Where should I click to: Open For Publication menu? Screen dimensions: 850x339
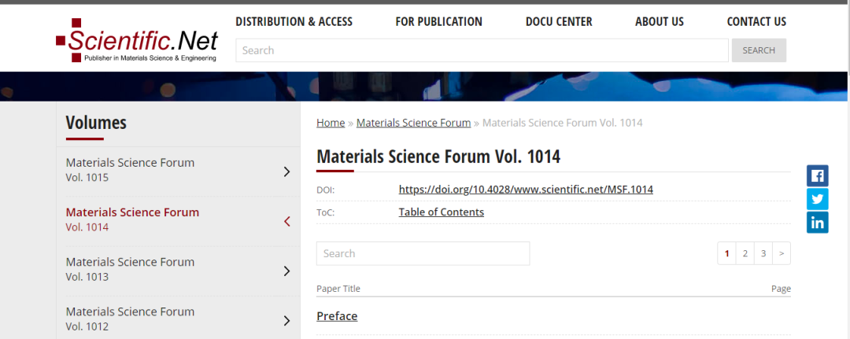[438, 22]
